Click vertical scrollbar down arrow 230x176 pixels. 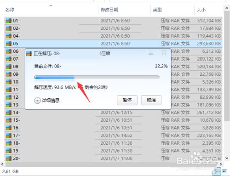pyautogui.click(x=227, y=158)
